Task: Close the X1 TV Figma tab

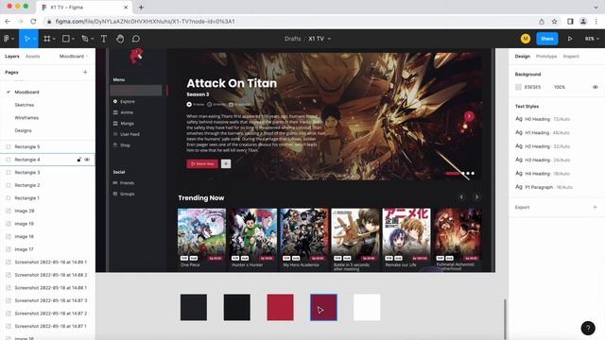Action: 126,7
